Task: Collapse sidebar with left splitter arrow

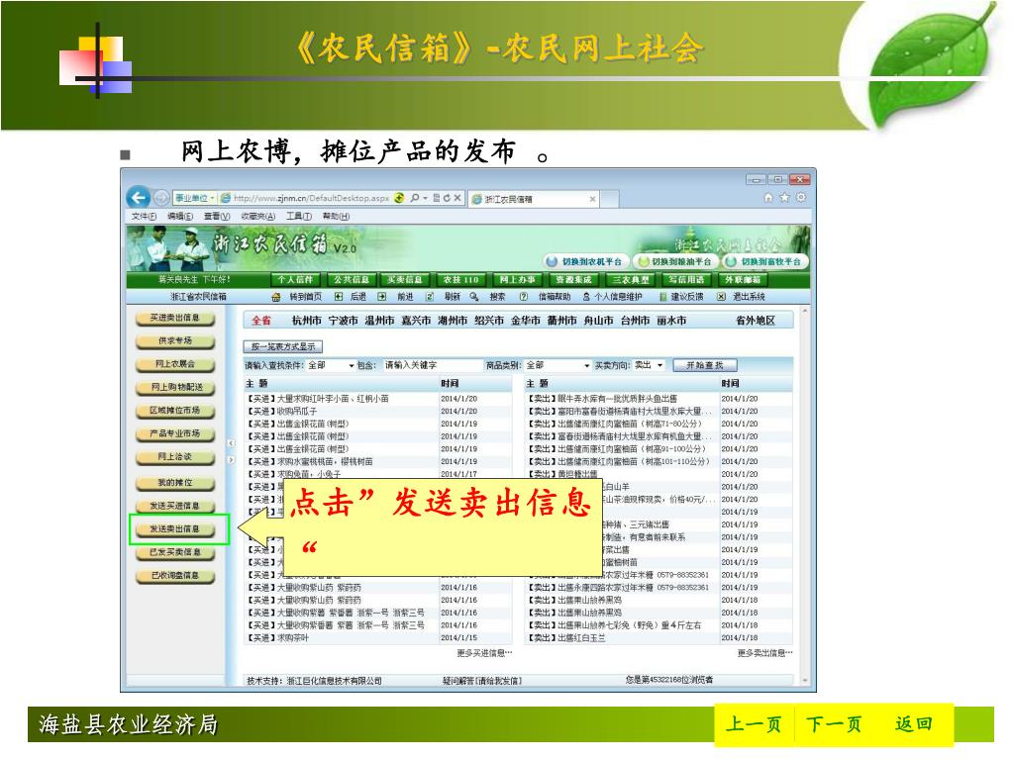Action: [231, 443]
